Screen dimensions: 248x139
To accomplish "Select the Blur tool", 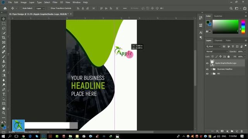I will [x=3, y=80].
